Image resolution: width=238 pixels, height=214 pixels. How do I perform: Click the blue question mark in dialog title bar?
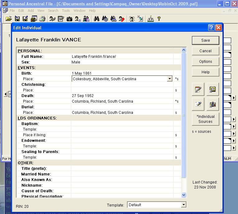pyautogui.click(x=211, y=28)
